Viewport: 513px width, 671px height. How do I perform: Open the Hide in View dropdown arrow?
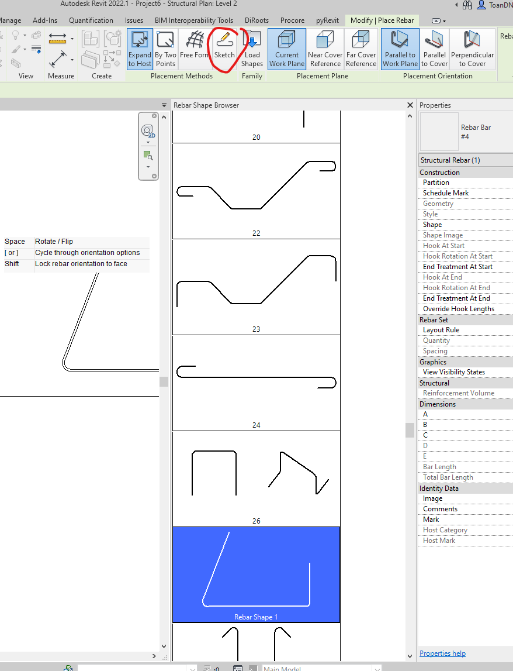tap(25, 36)
